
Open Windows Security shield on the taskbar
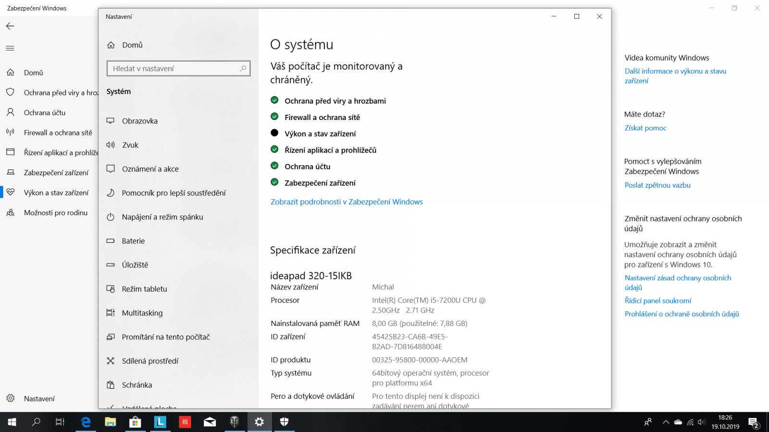click(284, 422)
